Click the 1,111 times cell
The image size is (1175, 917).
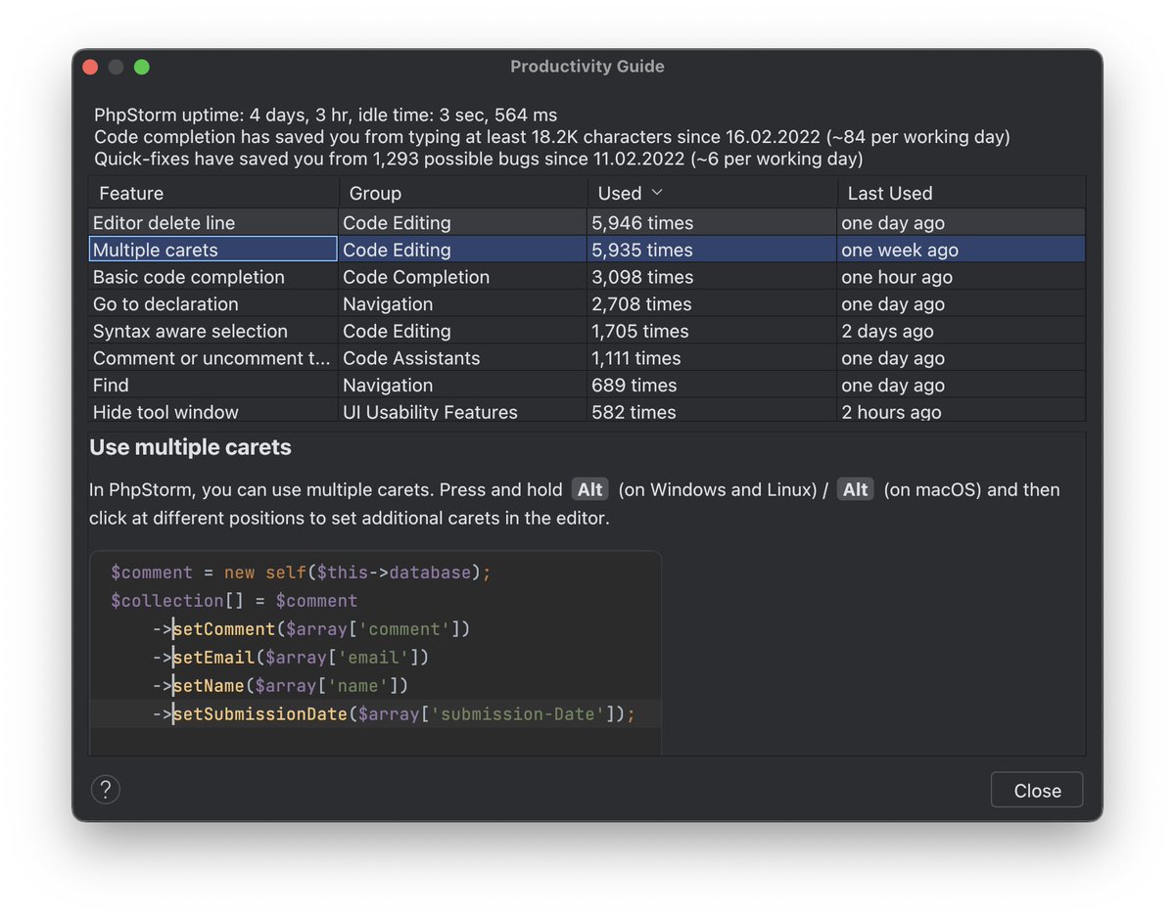point(713,358)
